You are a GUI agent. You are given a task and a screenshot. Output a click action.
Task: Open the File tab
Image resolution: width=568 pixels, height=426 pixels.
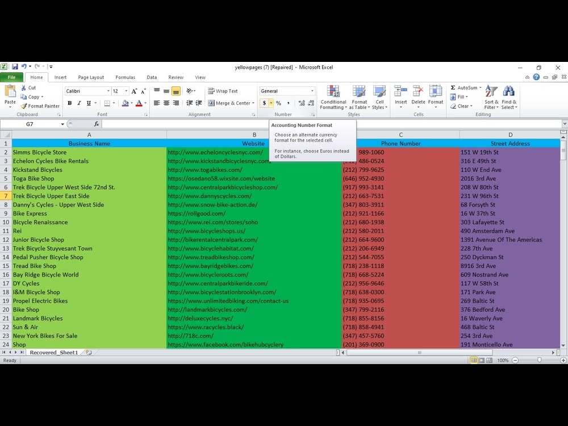click(11, 77)
